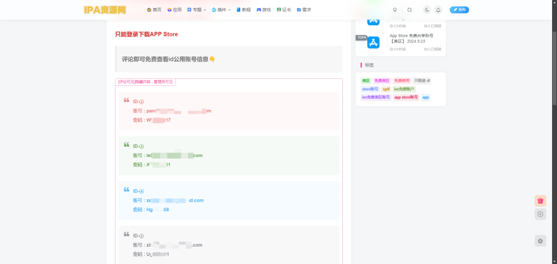This screenshot has height=264, width=557.
Task: Open the 需求 requests menu item
Action: (304, 10)
